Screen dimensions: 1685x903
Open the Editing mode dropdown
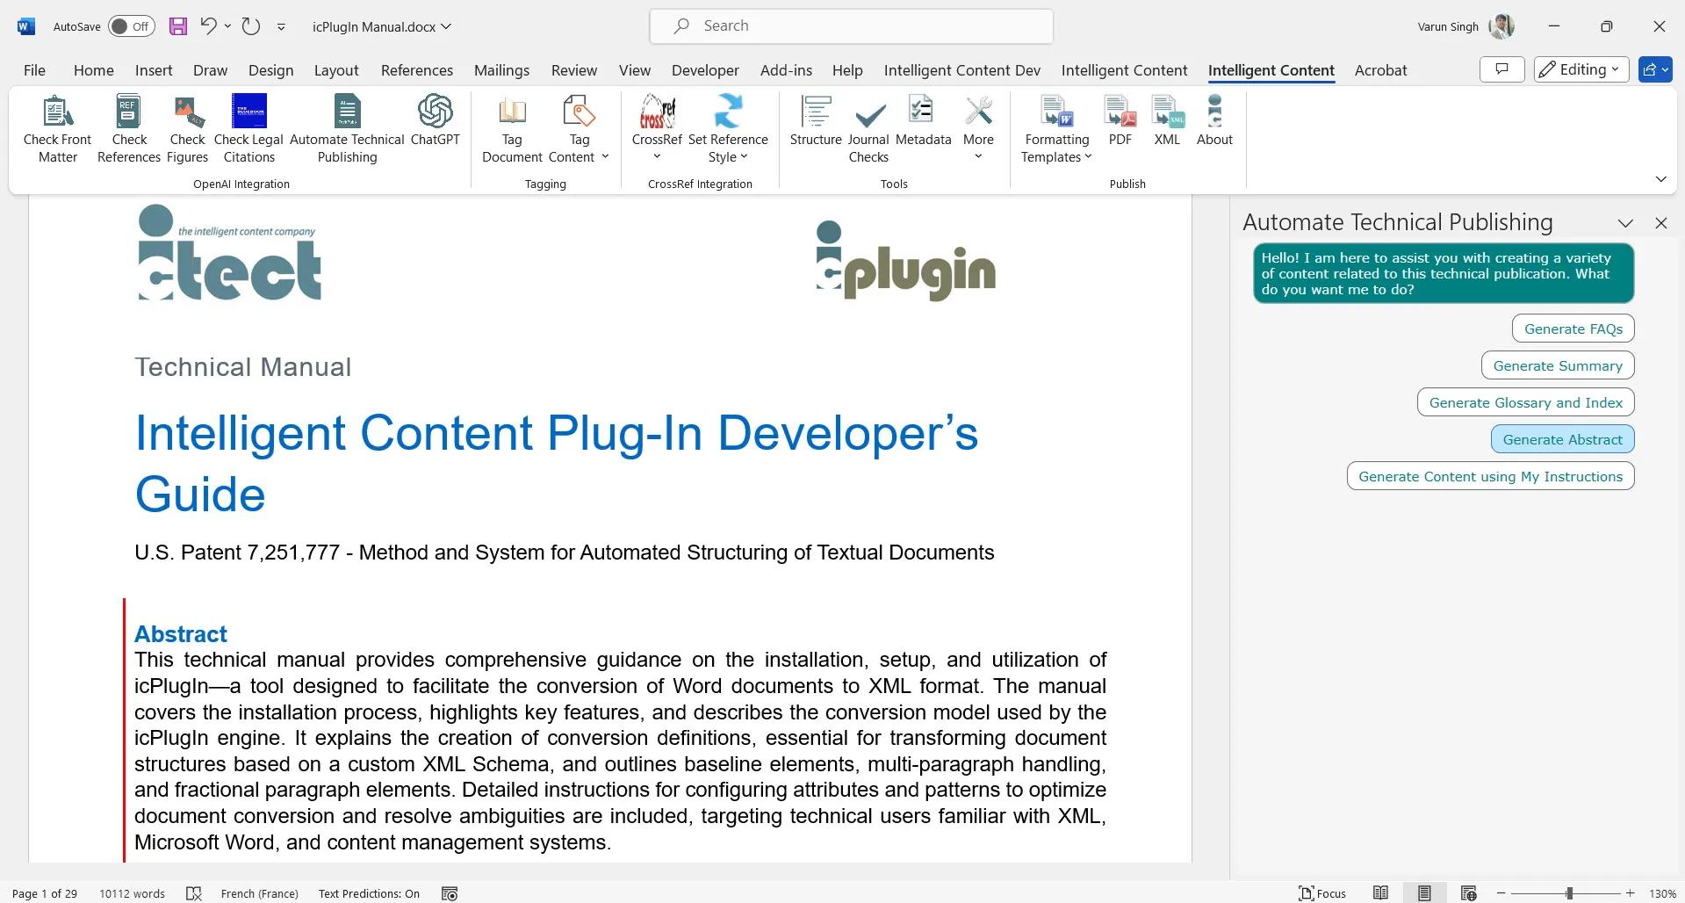[x=1581, y=69]
